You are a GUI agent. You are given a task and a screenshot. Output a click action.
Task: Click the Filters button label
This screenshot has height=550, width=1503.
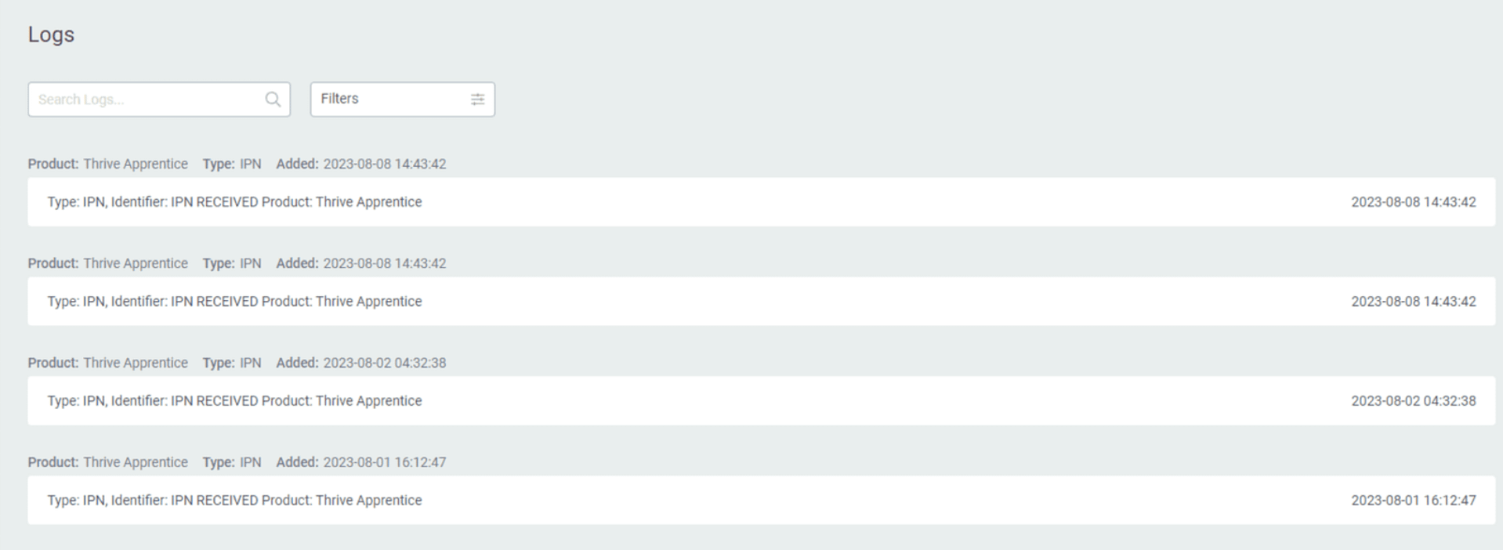click(x=340, y=99)
